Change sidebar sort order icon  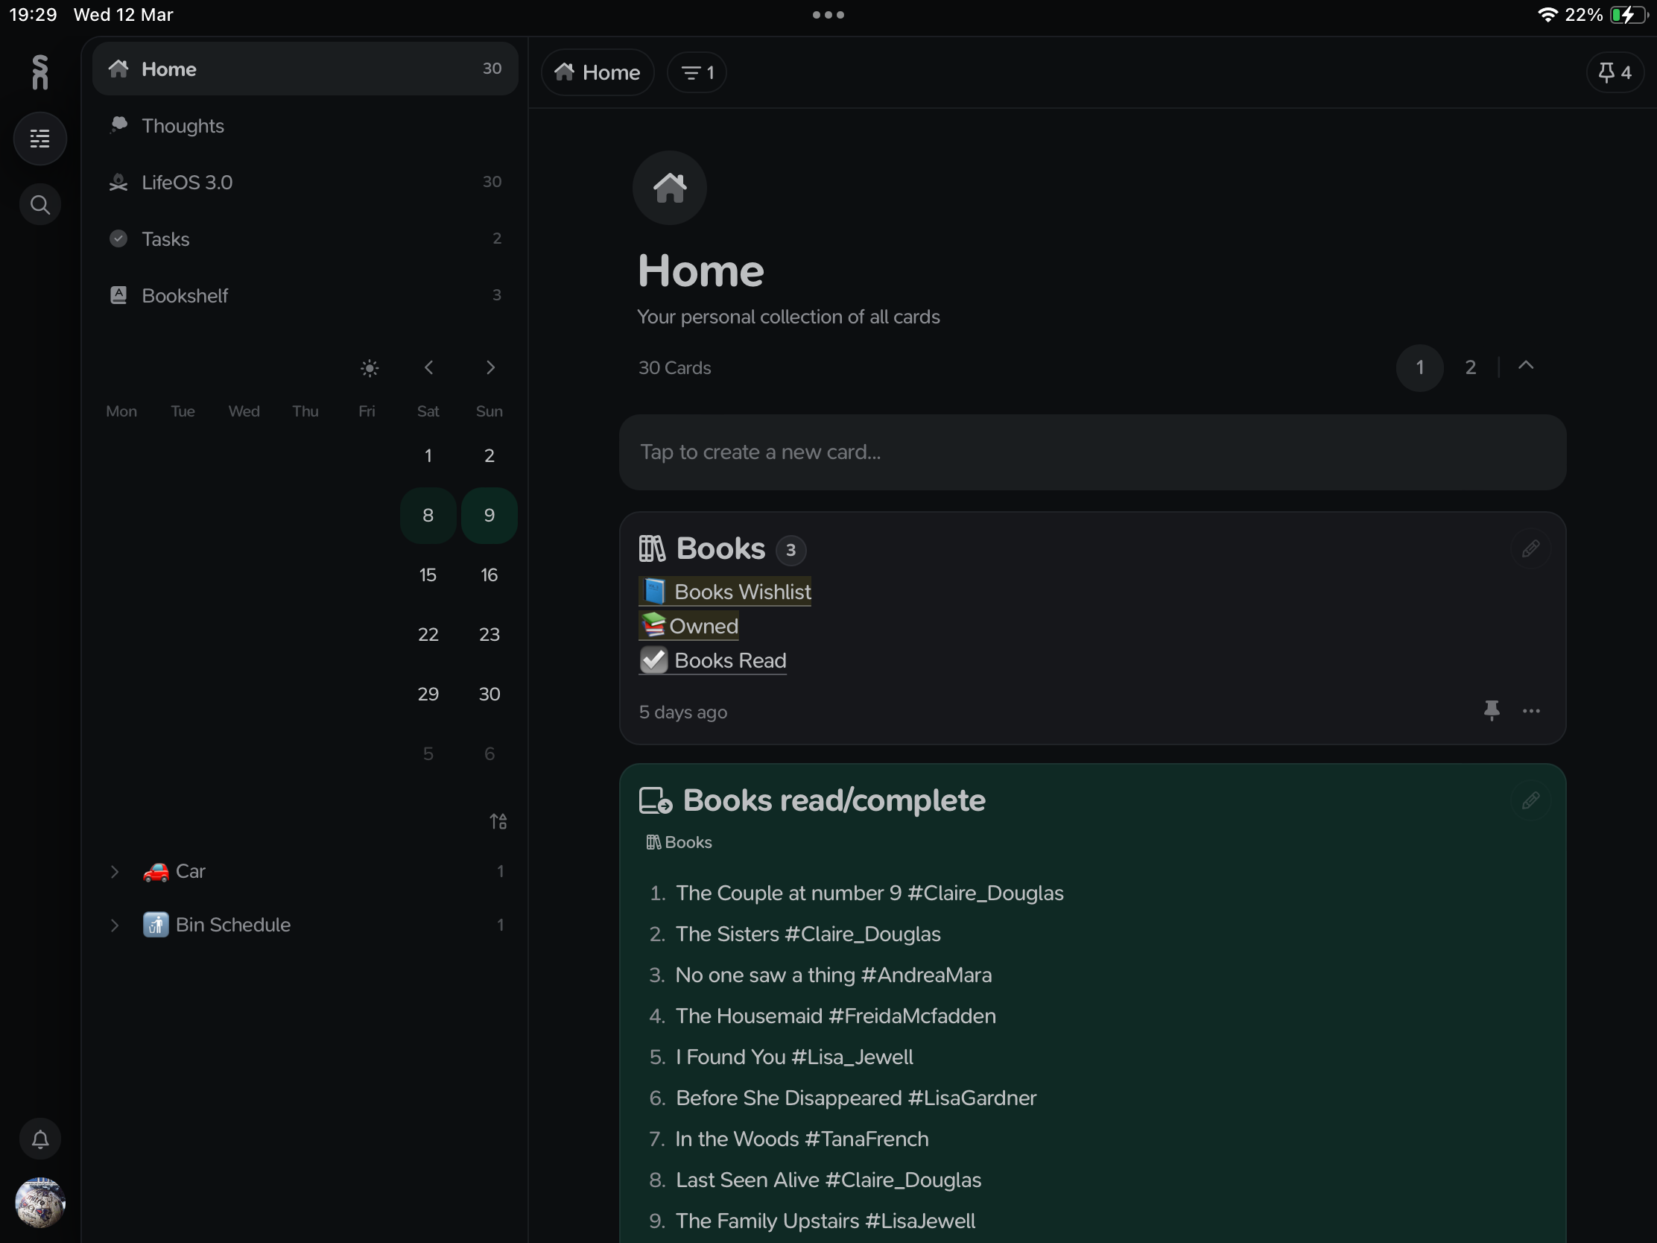coord(498,822)
